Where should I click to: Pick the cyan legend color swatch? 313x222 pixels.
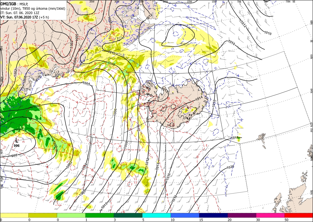(156, 215)
